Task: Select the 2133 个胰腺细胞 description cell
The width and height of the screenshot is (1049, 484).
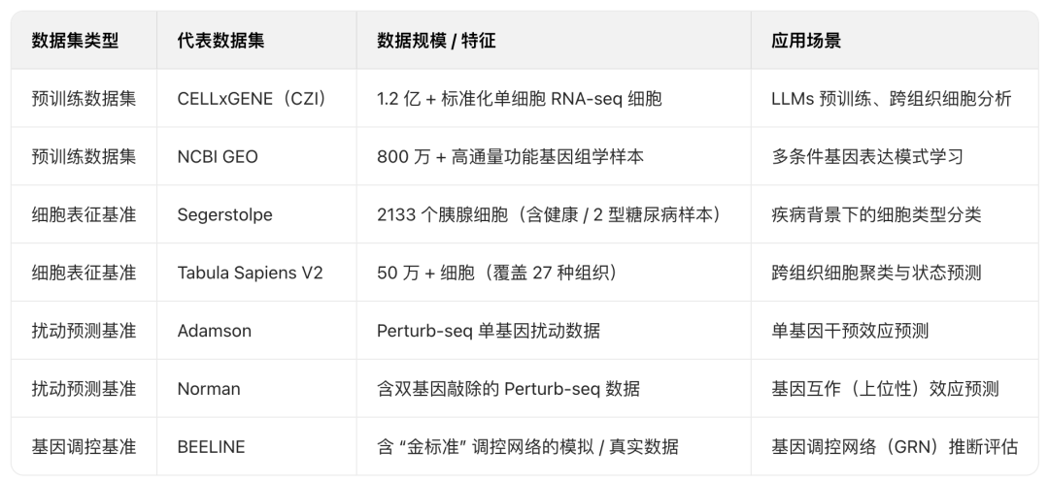Action: point(553,215)
